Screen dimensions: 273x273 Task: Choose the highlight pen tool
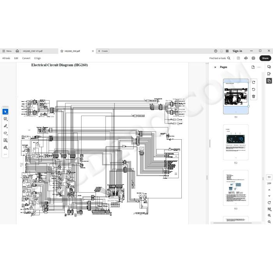(x=5, y=126)
